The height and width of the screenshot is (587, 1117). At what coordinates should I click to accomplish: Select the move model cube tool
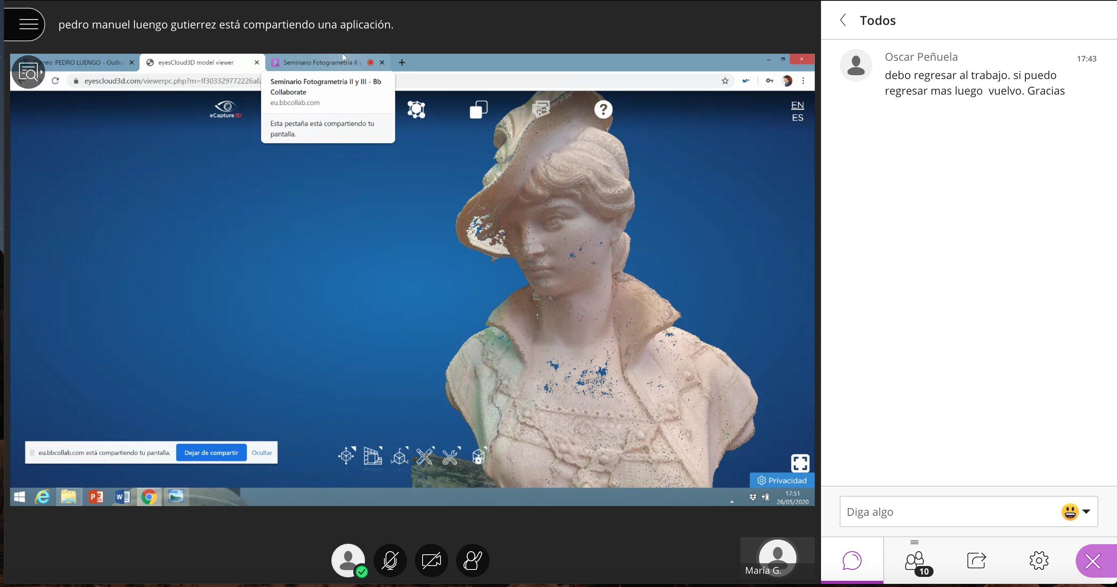click(x=346, y=457)
